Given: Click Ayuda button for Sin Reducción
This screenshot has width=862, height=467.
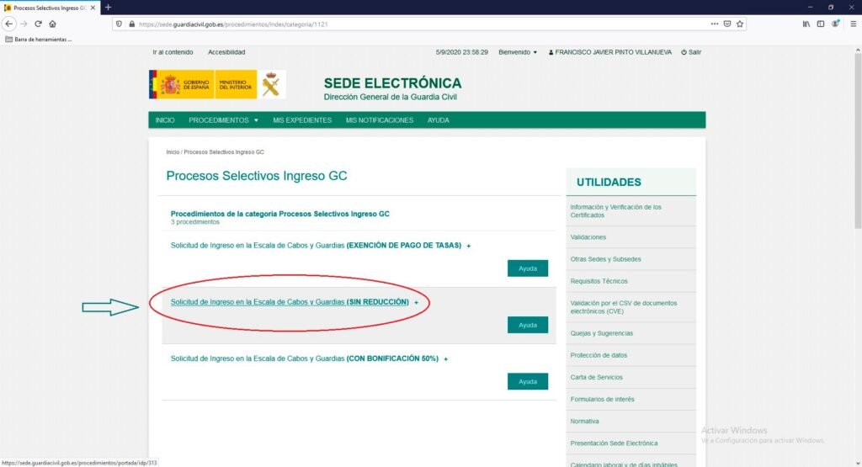Looking at the screenshot, I should tap(528, 325).
